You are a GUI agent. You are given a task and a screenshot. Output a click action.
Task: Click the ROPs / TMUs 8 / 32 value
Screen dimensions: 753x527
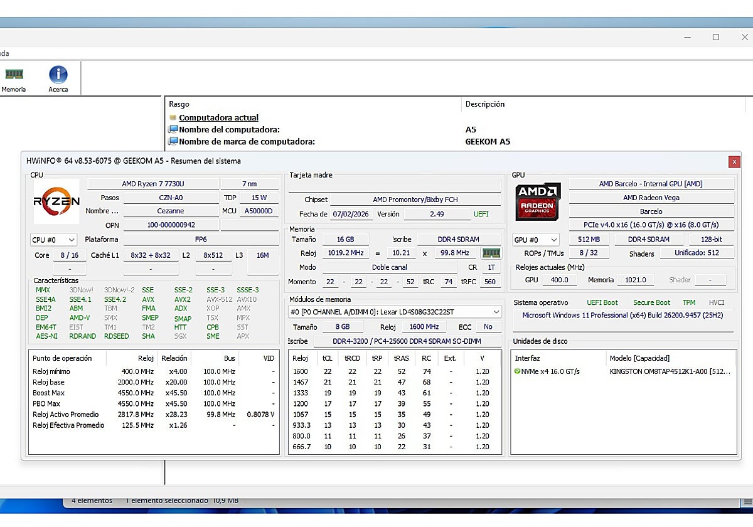click(588, 253)
